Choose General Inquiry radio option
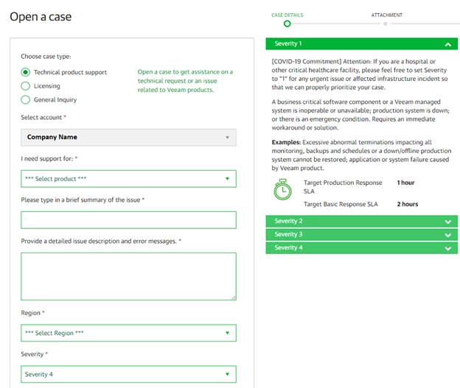 (26, 99)
